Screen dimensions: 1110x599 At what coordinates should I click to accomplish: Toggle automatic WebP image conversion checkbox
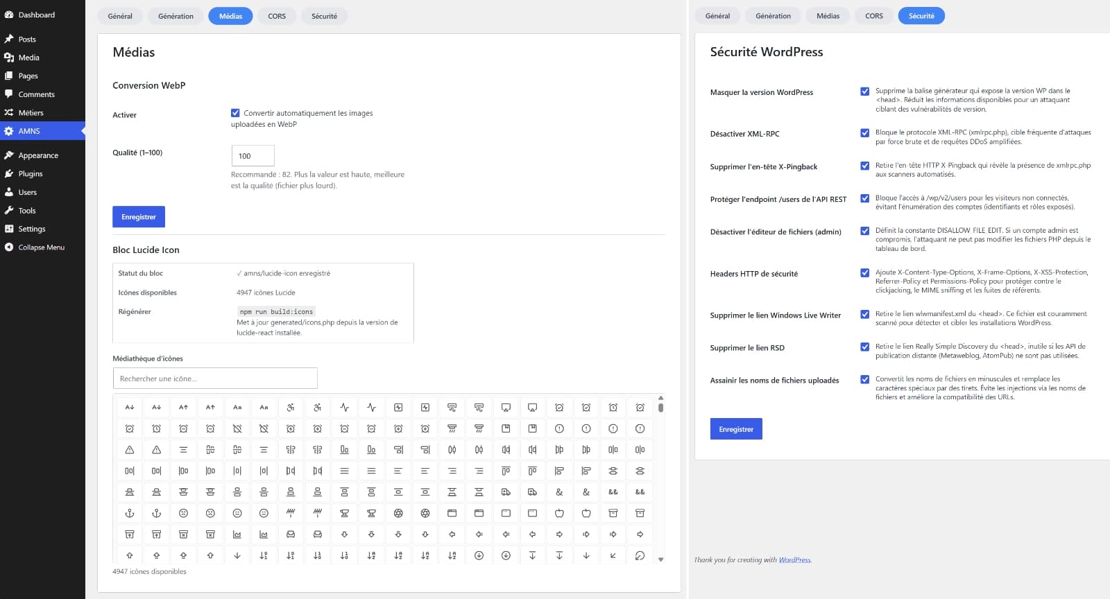tap(236, 113)
